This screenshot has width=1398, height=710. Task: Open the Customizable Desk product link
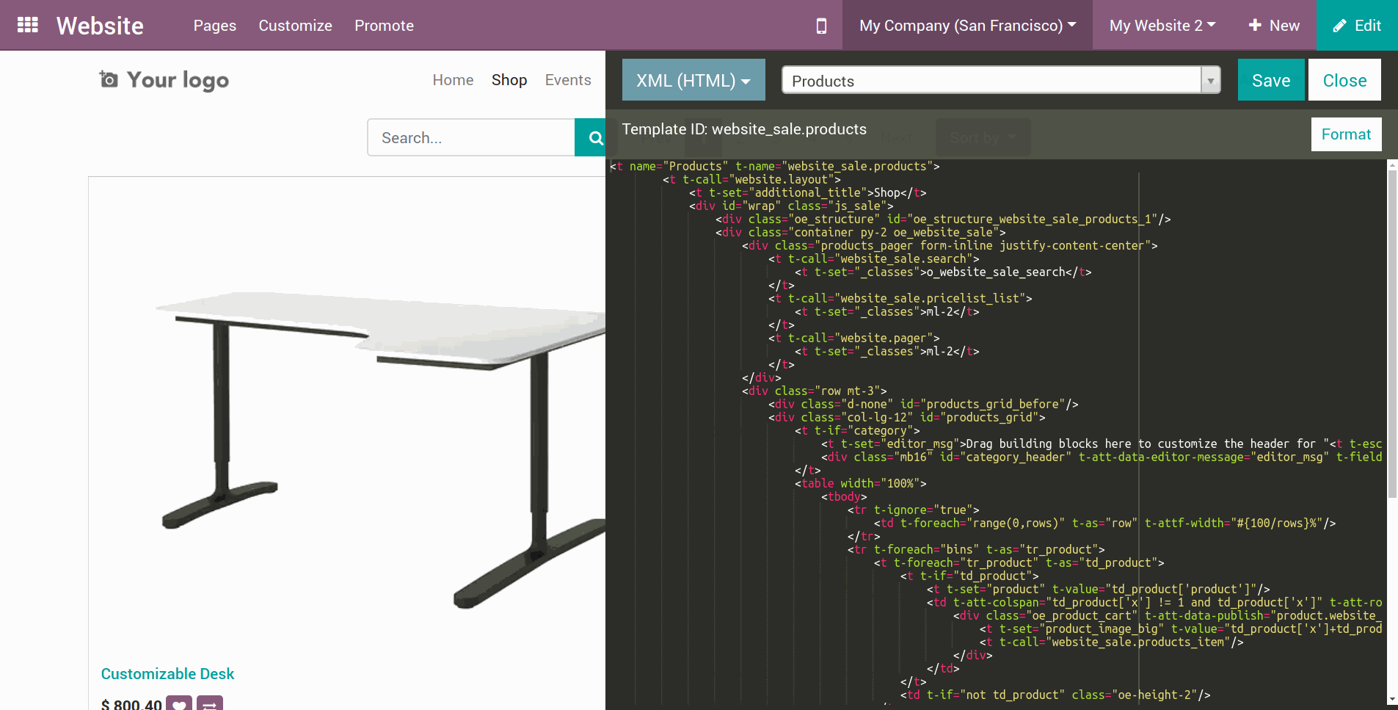tap(167, 673)
